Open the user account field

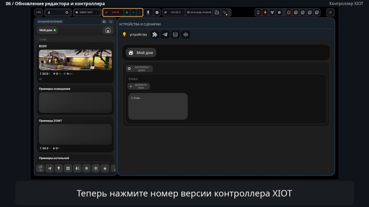58,12
